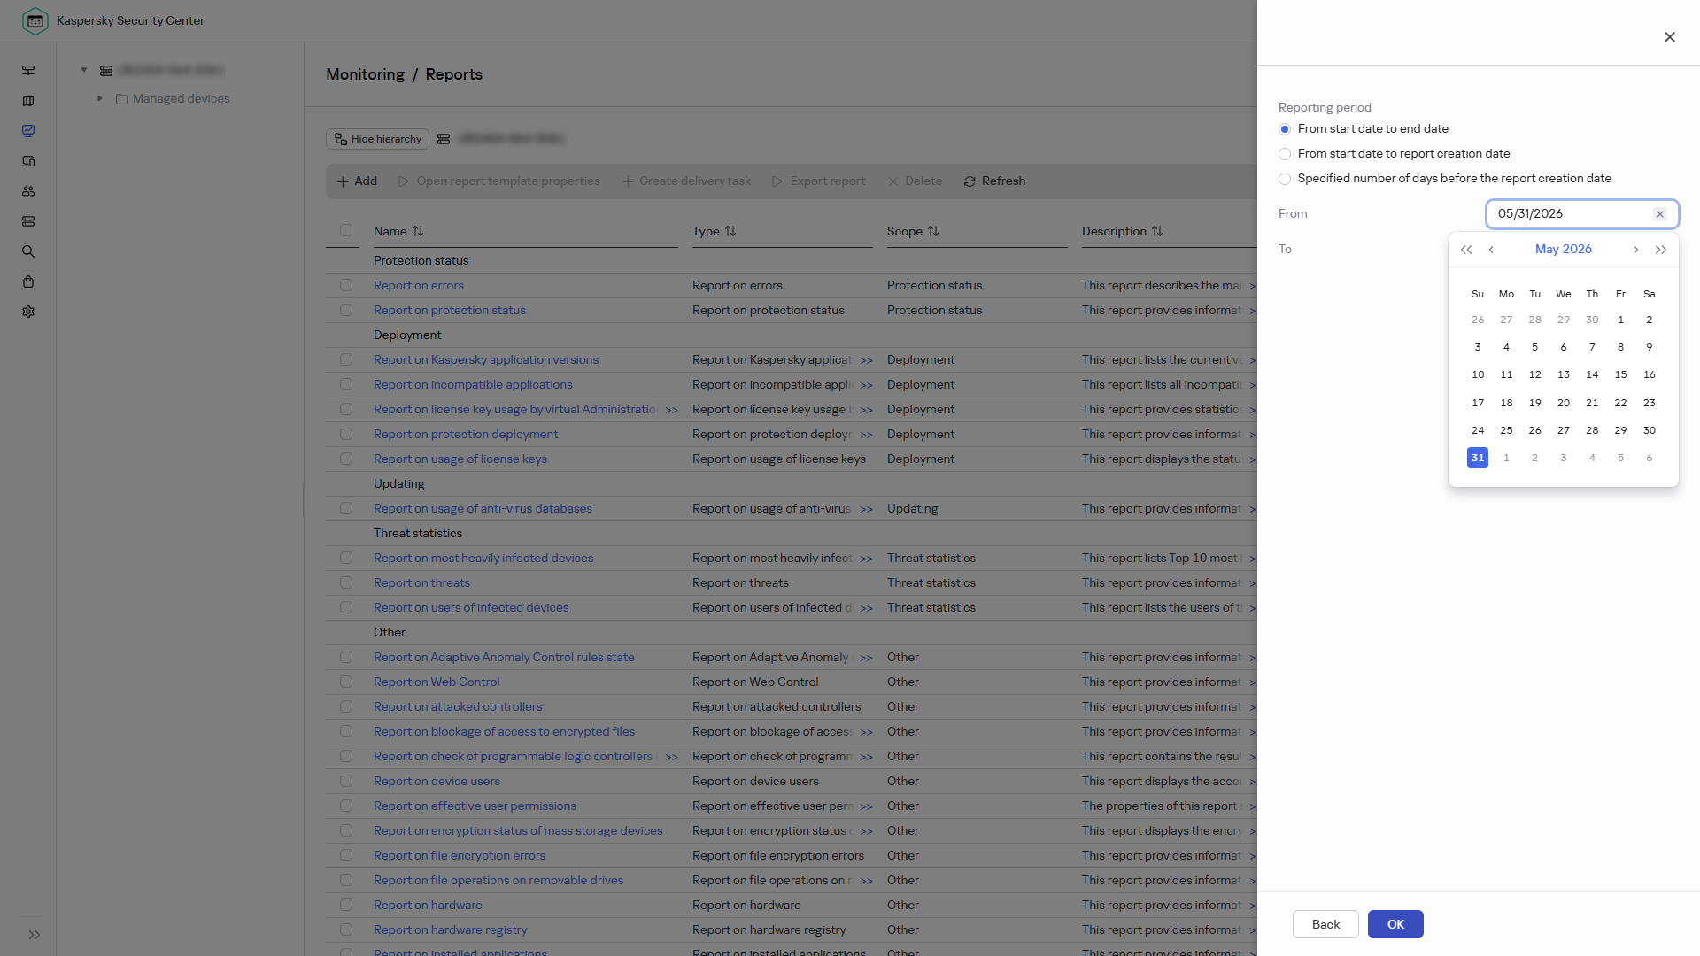Select 'From start date to end date' option
This screenshot has width=1700, height=956.
point(1285,129)
